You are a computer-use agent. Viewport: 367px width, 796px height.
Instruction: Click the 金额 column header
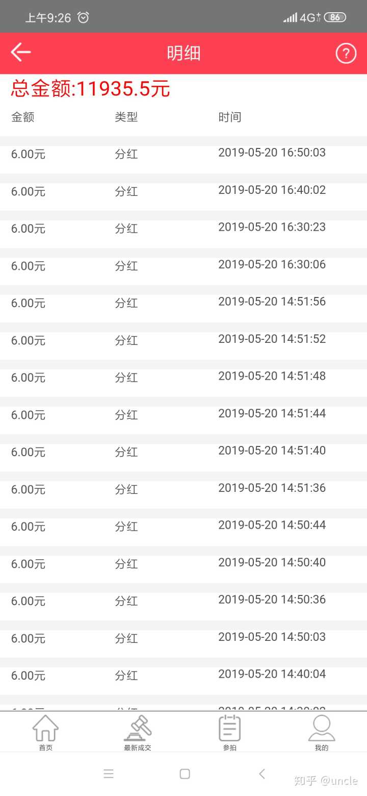coord(23,117)
